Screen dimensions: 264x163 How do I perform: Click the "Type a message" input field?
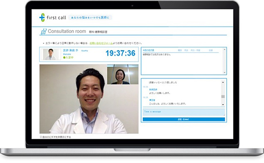tap(184, 112)
